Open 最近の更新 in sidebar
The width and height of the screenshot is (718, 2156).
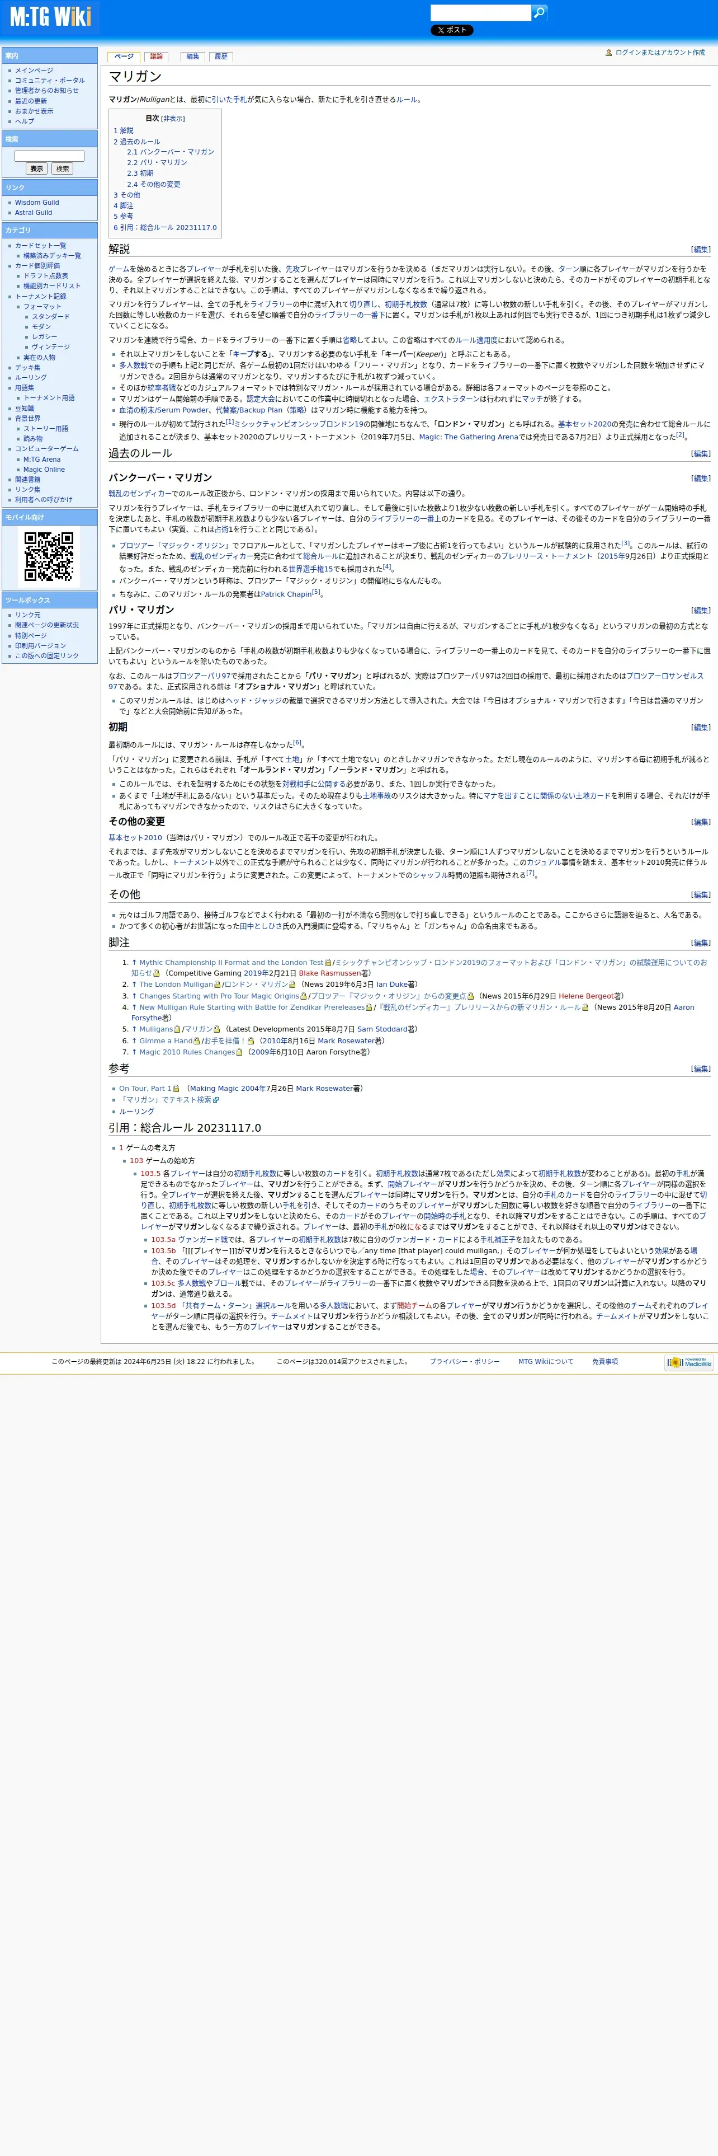coord(31,100)
